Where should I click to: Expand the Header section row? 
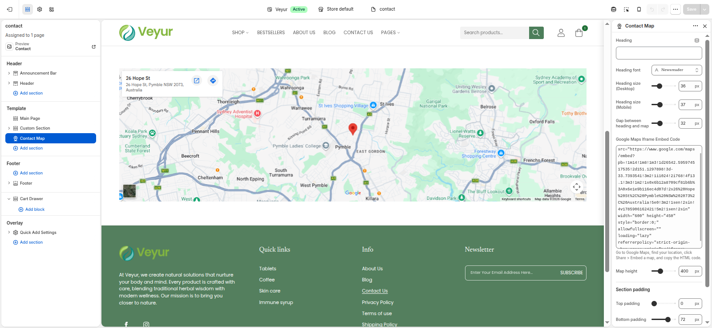pyautogui.click(x=9, y=83)
